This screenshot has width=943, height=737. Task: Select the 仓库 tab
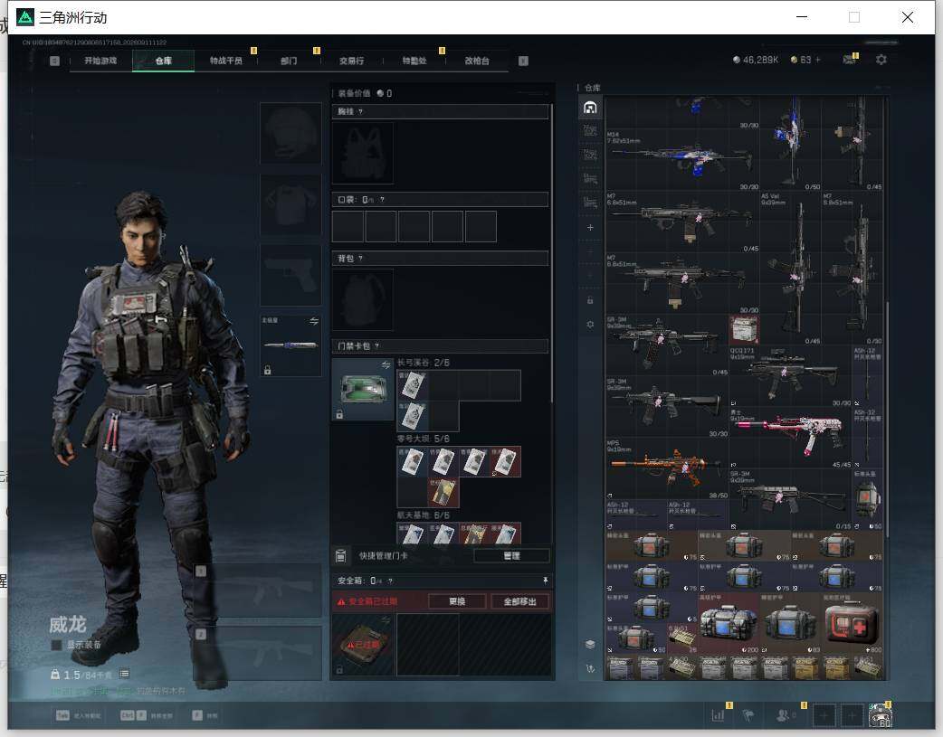(163, 61)
